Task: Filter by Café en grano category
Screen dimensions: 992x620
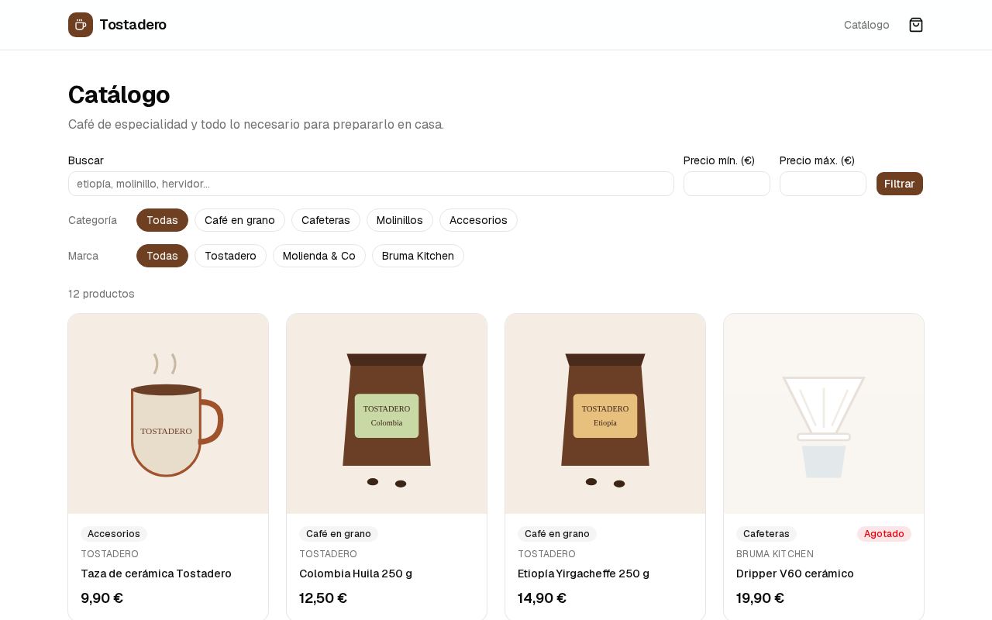Action: [x=239, y=220]
